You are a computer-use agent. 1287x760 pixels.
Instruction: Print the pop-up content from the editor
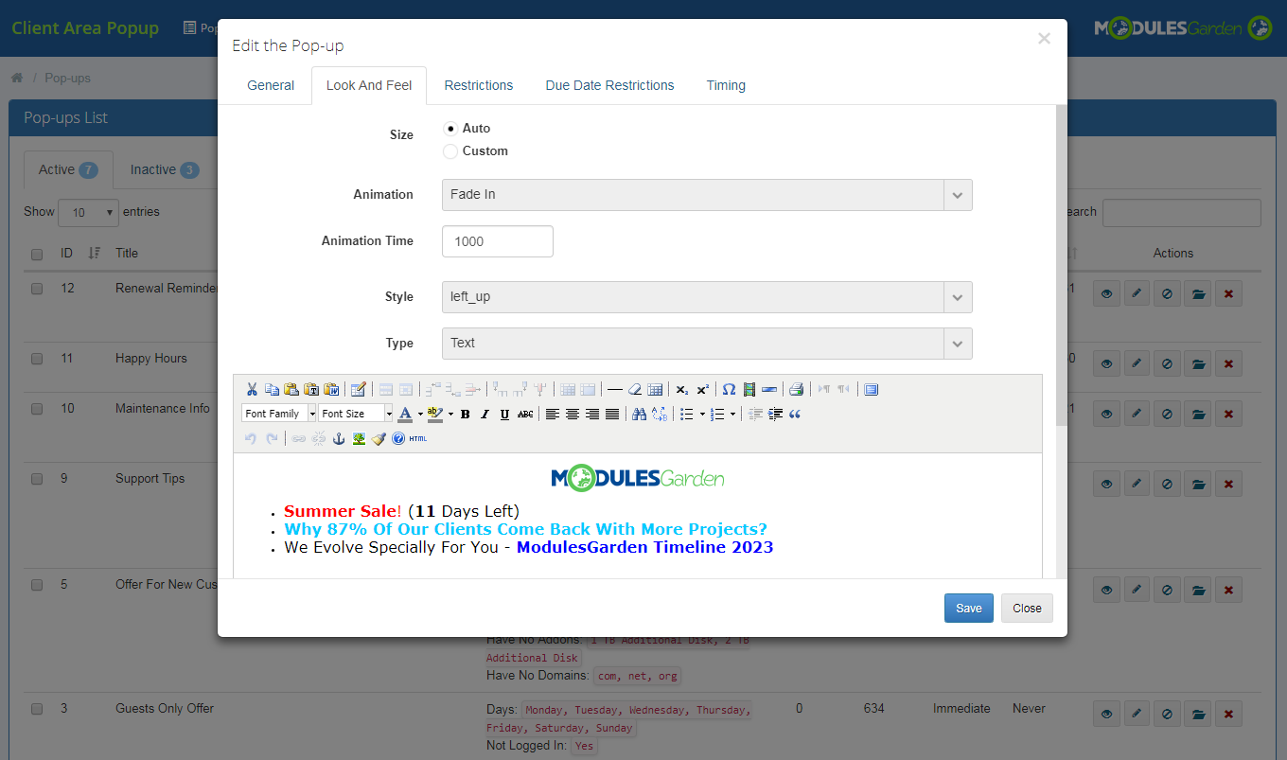click(796, 389)
